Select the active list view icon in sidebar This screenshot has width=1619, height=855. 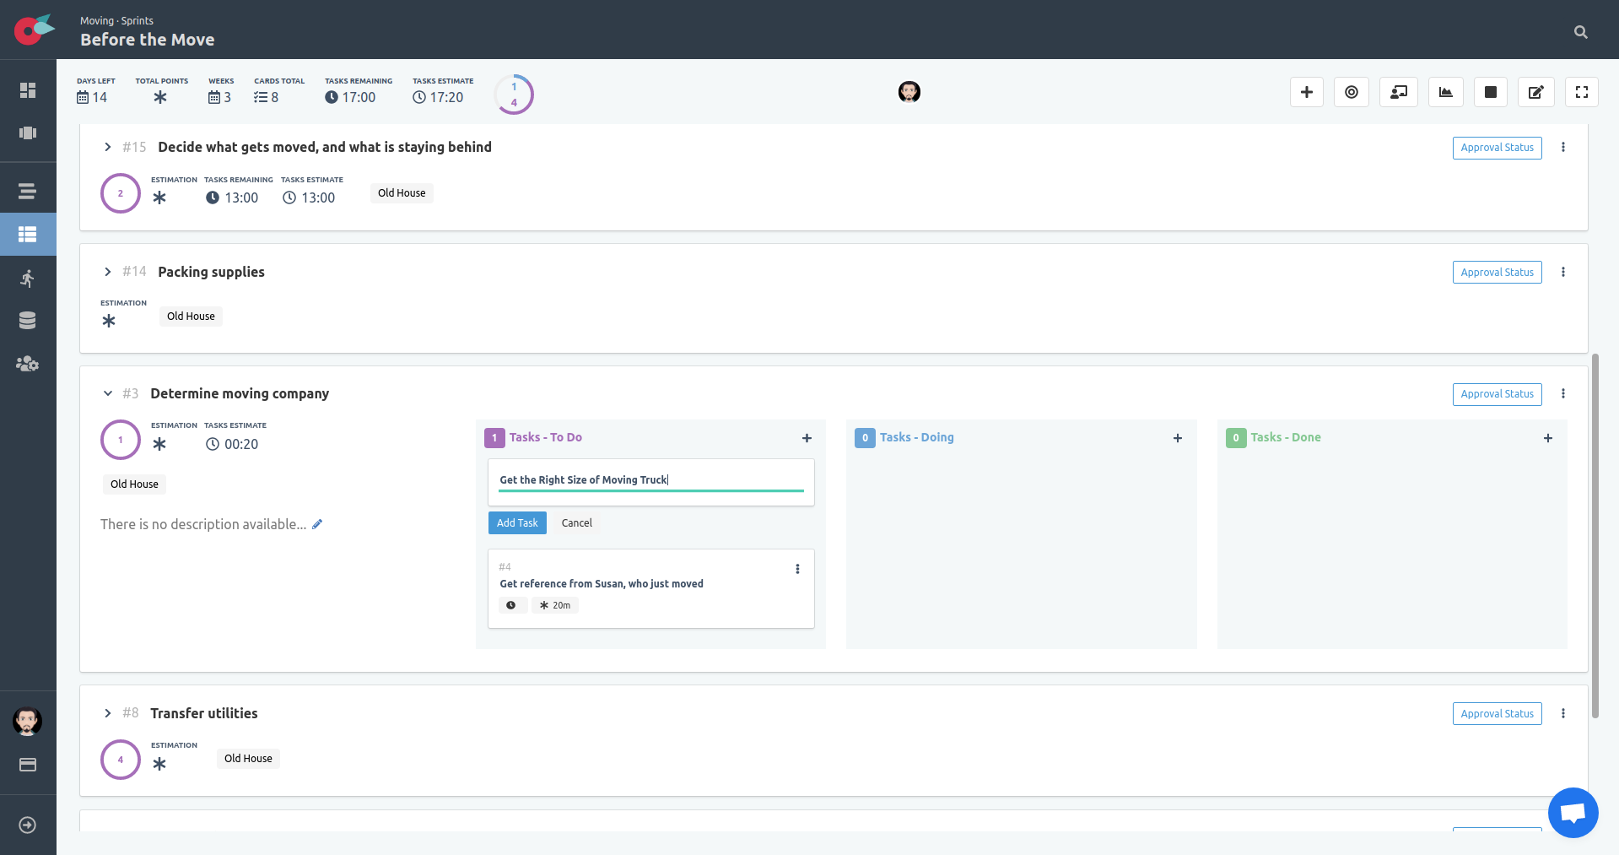pos(28,235)
